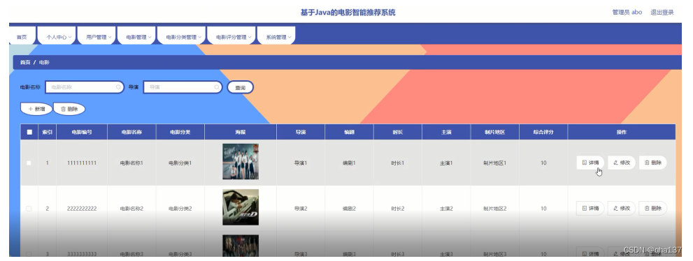Open the poster thumbnail of 电影名称1
The width and height of the screenshot is (693, 261).
tap(241, 161)
